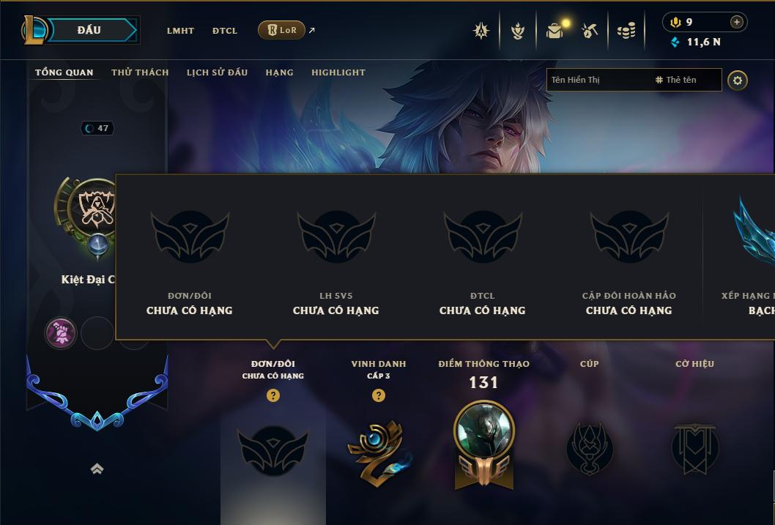The height and width of the screenshot is (525, 775).
Task: Click the purple fist token icon
Action: pos(61,333)
